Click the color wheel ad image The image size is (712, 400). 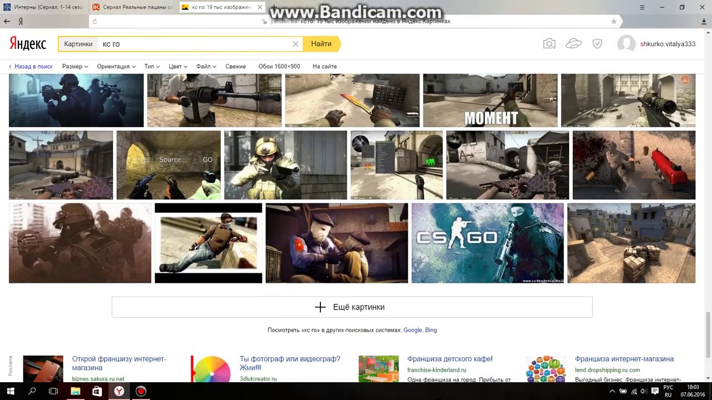(x=211, y=369)
